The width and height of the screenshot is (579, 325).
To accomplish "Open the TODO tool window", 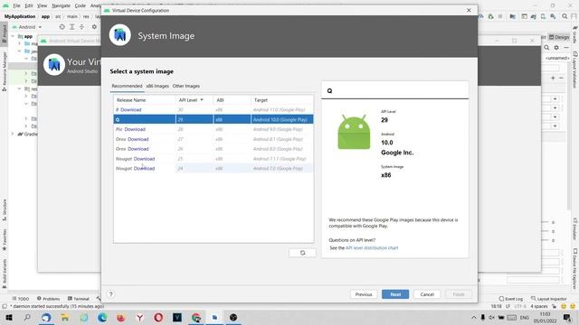I will 20,299.
